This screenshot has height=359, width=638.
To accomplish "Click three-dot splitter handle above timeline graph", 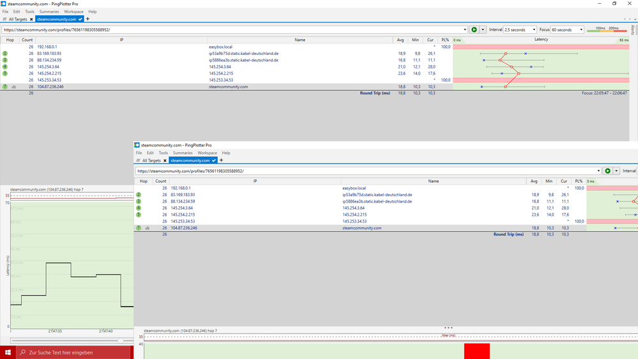I will pyautogui.click(x=448, y=328).
